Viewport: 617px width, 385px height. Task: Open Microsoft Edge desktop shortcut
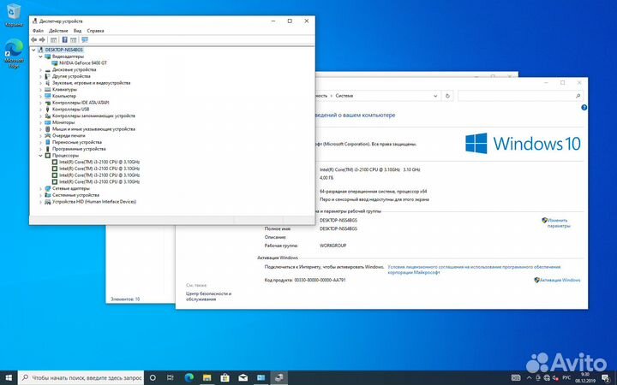(x=14, y=51)
